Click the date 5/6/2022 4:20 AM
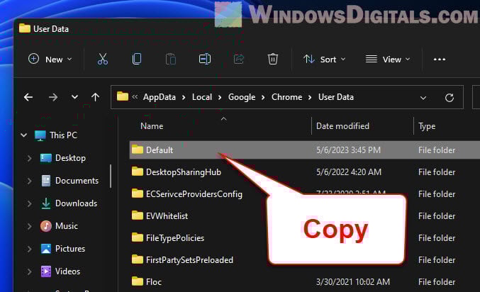Image resolution: width=480 pixels, height=292 pixels. (349, 172)
